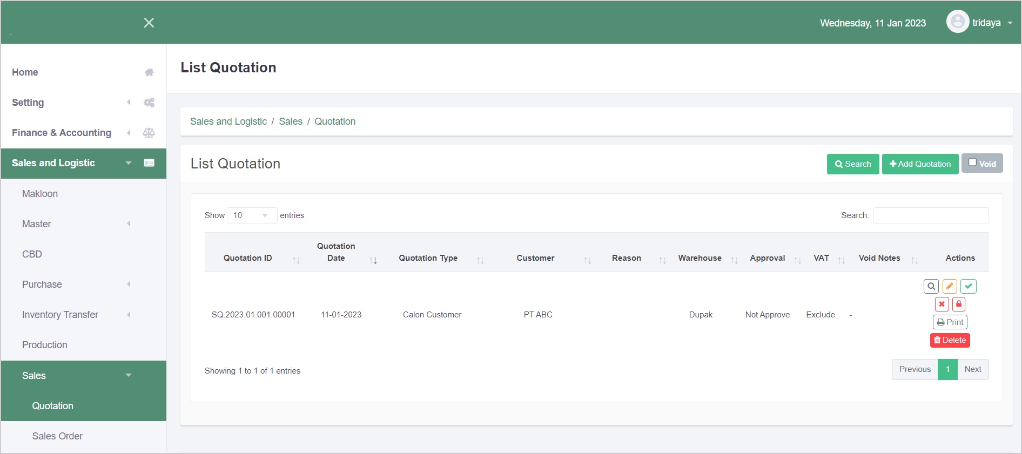The width and height of the screenshot is (1022, 454).
Task: Click the magnifier view icon in Actions
Action: coord(931,286)
